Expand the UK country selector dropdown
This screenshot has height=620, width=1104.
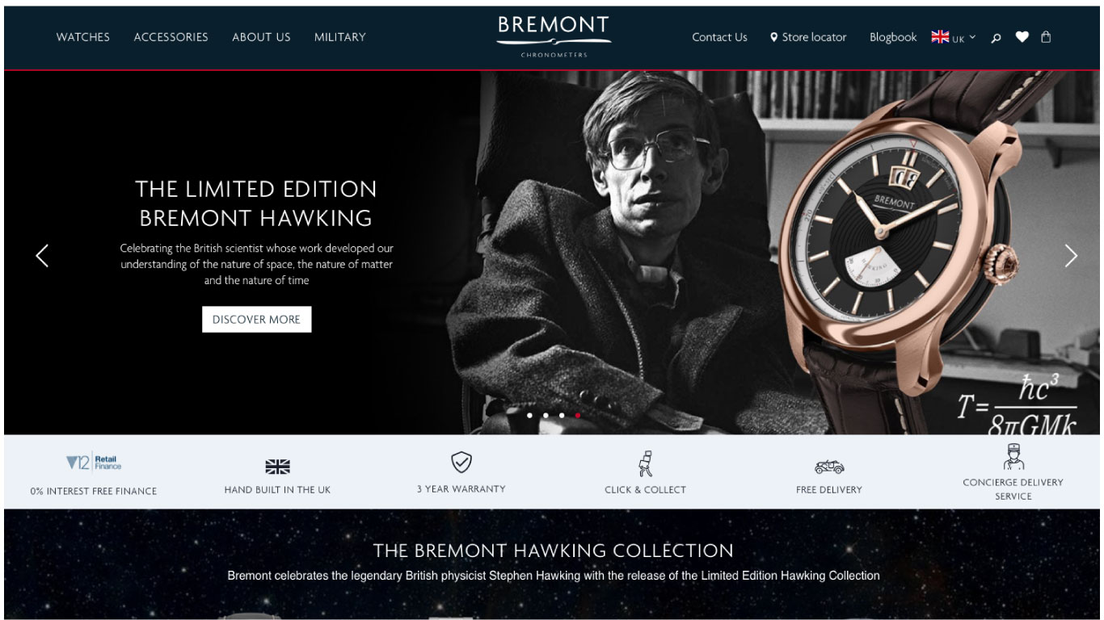(x=954, y=37)
